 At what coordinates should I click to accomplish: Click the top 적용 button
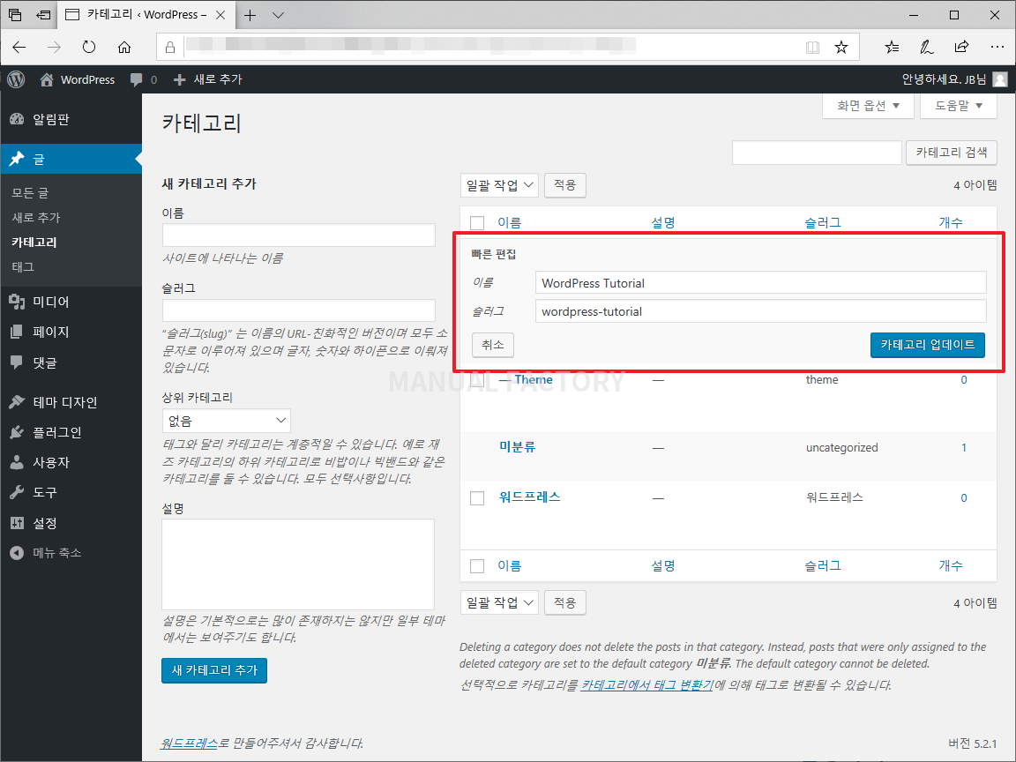pos(565,185)
